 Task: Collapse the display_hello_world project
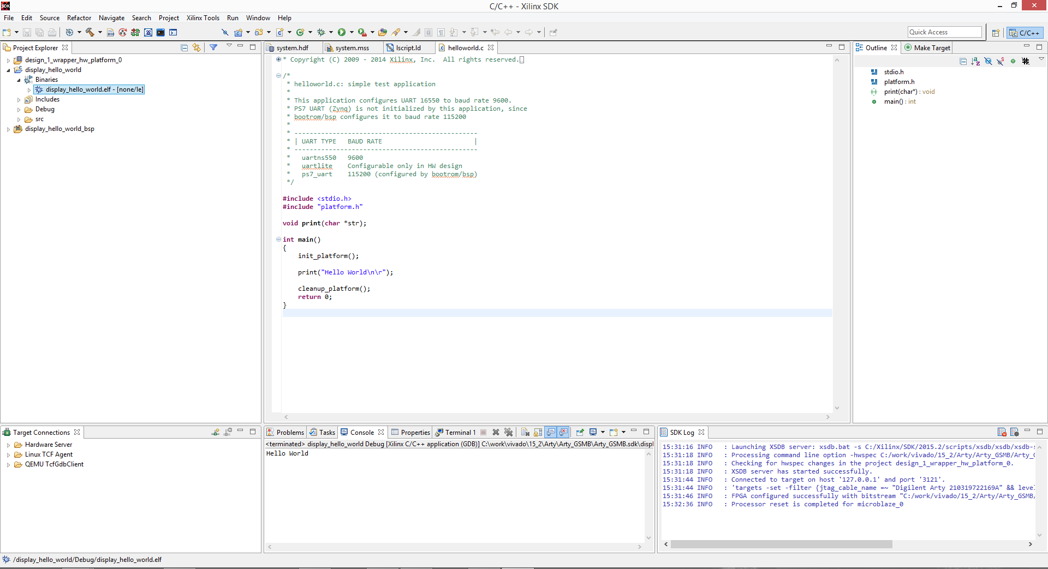pos(8,70)
